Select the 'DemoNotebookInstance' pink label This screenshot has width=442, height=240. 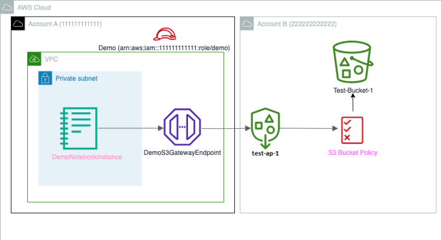(87, 157)
